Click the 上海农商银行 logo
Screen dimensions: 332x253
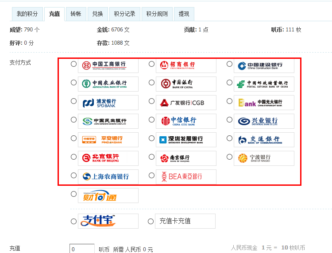click(108, 177)
